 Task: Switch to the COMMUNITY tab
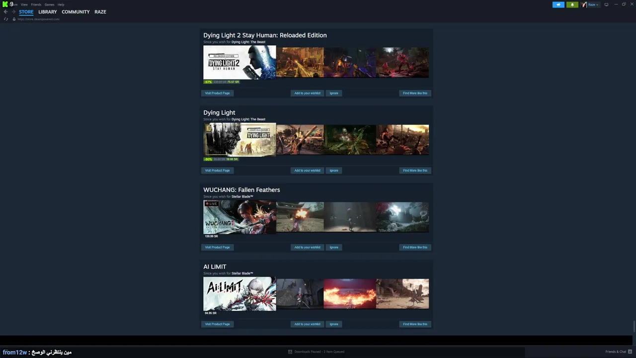[76, 12]
